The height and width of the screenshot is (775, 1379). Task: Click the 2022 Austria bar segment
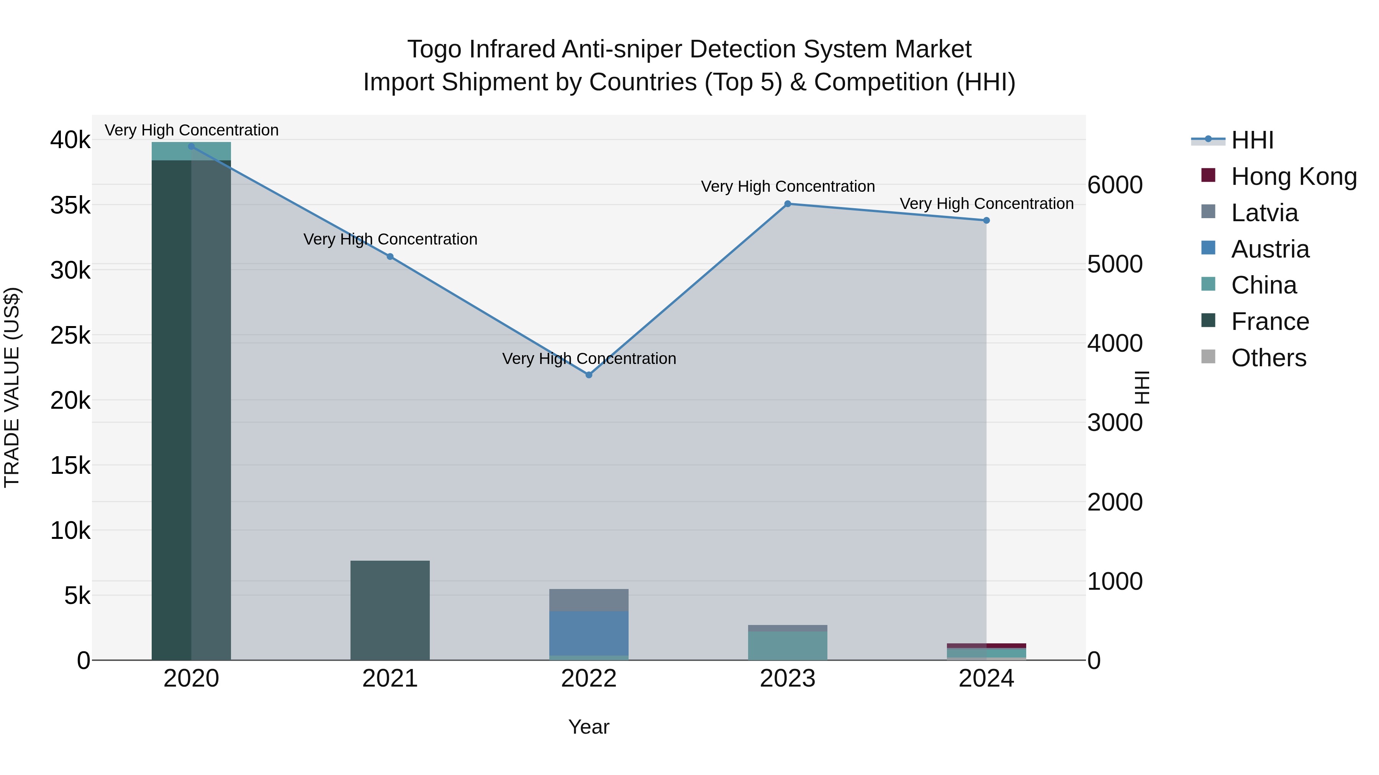589,633
